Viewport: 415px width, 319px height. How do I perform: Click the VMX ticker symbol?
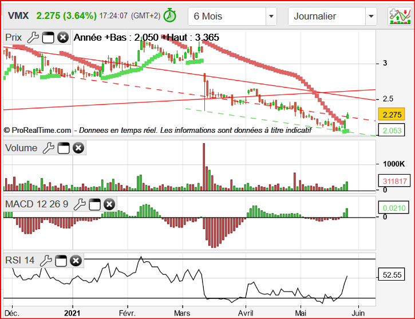coord(18,15)
